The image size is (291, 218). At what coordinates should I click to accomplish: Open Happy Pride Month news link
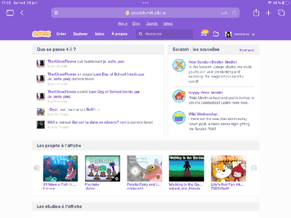click(x=206, y=93)
